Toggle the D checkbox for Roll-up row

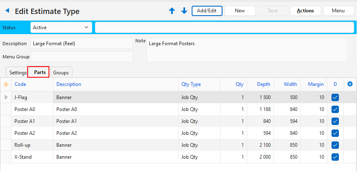tap(335, 145)
